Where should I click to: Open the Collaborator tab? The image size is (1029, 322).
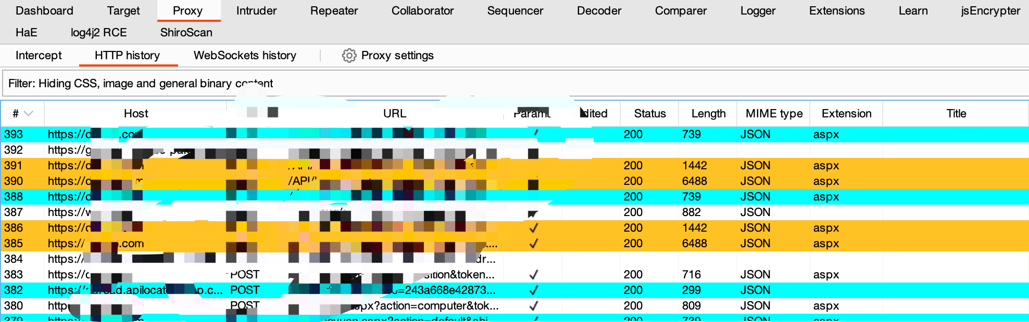pos(422,10)
